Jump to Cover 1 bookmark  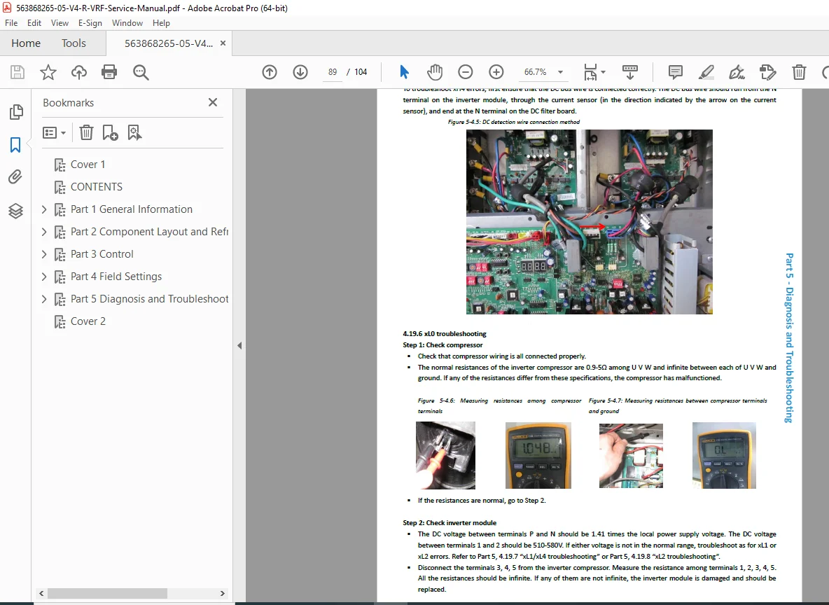88,165
